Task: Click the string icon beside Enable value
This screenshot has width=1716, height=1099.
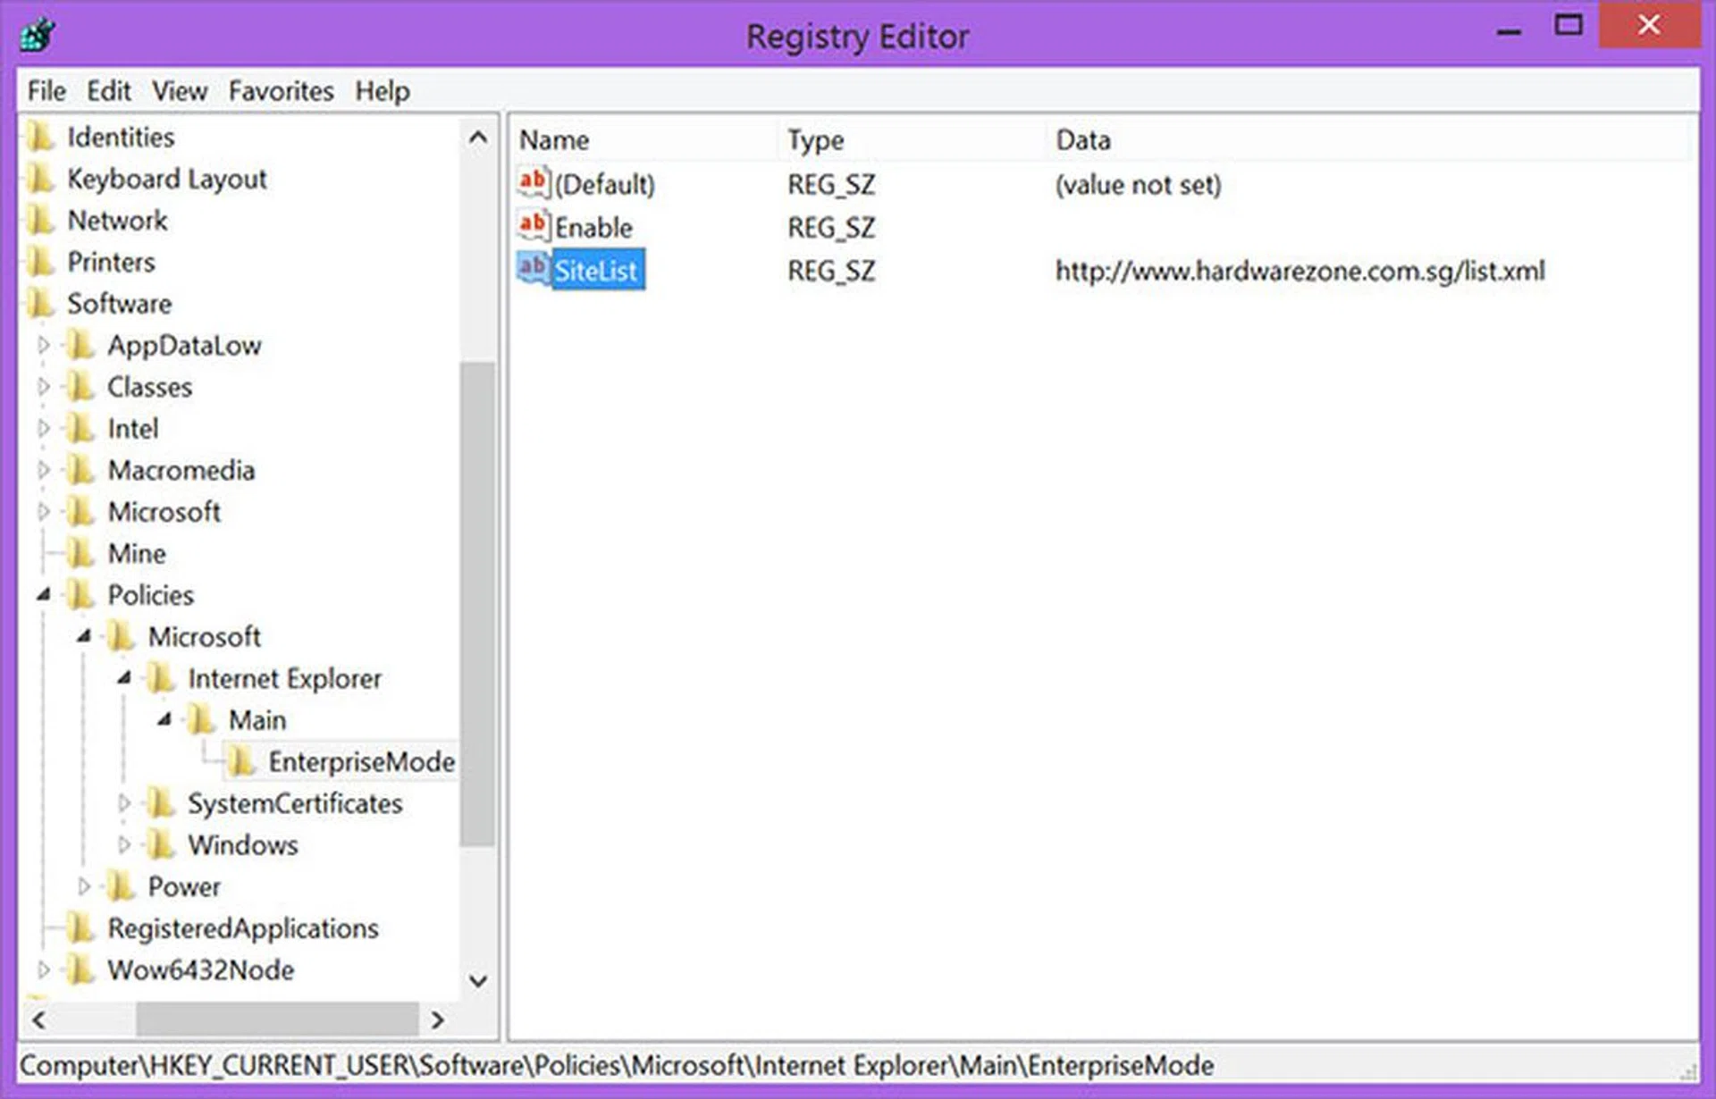Action: [x=533, y=226]
